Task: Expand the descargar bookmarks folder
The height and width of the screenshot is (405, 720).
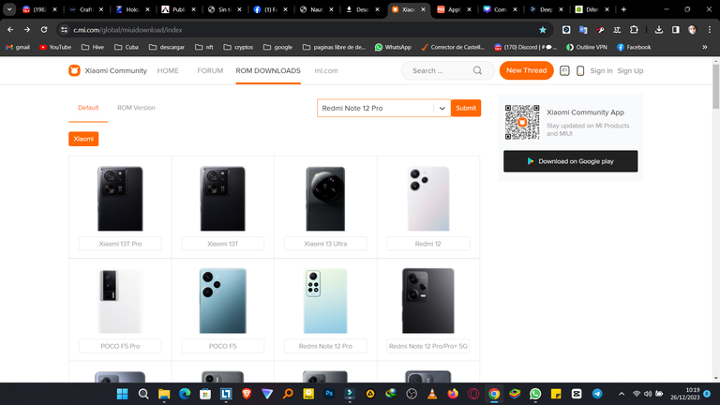Action: [x=167, y=47]
